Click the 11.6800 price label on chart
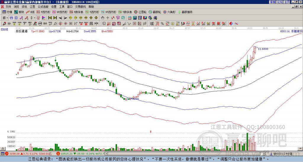Image resolution: width=303 pixels, height=162 pixels. pyautogui.click(x=263, y=49)
